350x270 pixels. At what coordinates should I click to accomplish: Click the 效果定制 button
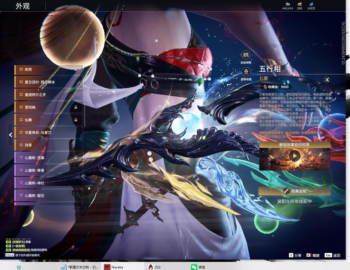pyautogui.click(x=294, y=191)
